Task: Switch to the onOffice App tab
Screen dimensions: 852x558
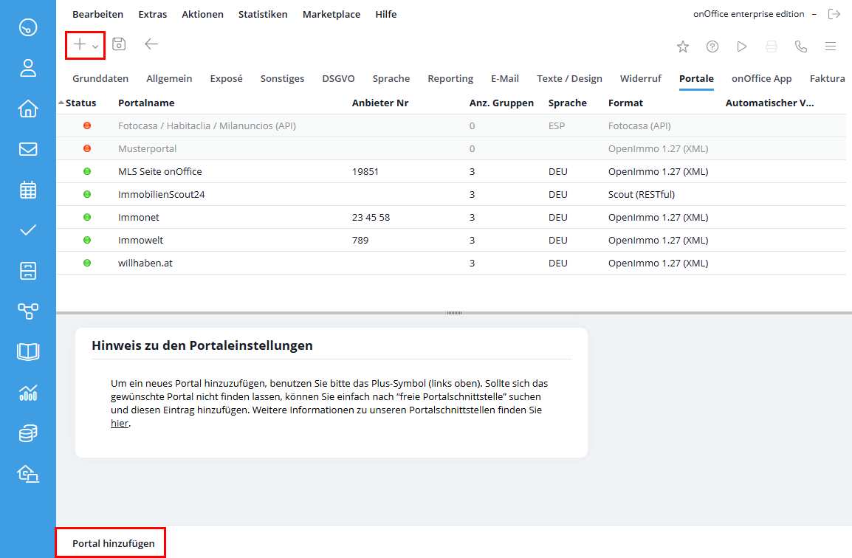Action: tap(761, 79)
